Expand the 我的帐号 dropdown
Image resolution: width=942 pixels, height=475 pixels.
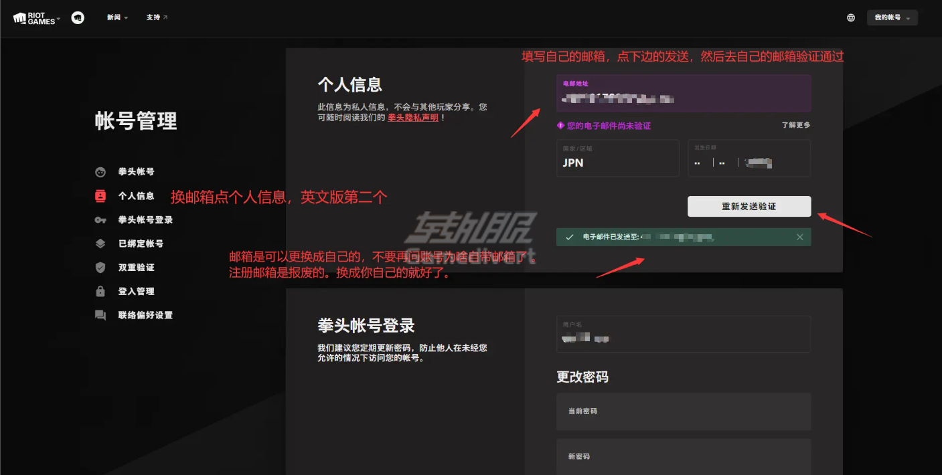[892, 18]
